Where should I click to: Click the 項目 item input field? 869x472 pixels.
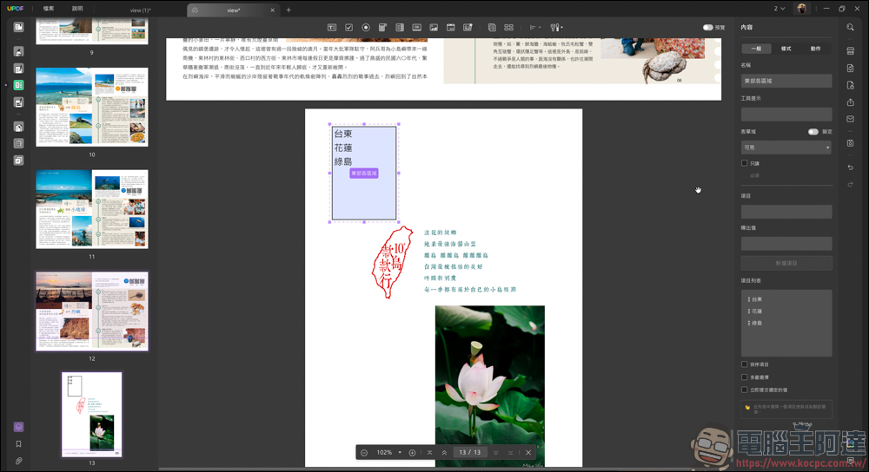786,212
